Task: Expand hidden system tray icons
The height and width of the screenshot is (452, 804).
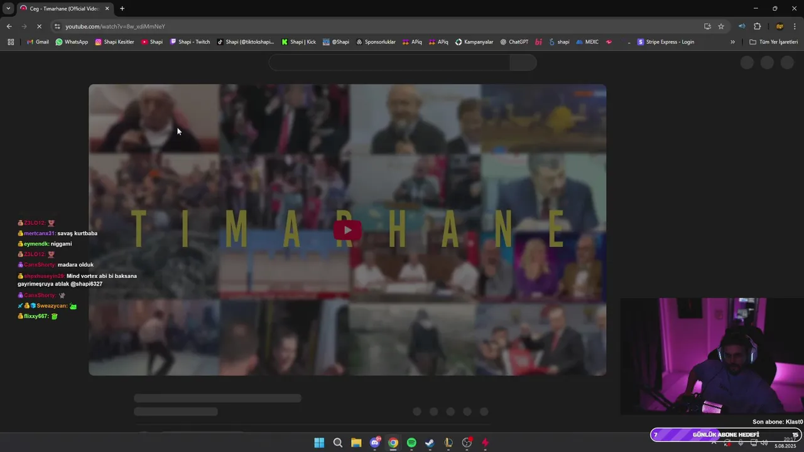Action: 714,443
